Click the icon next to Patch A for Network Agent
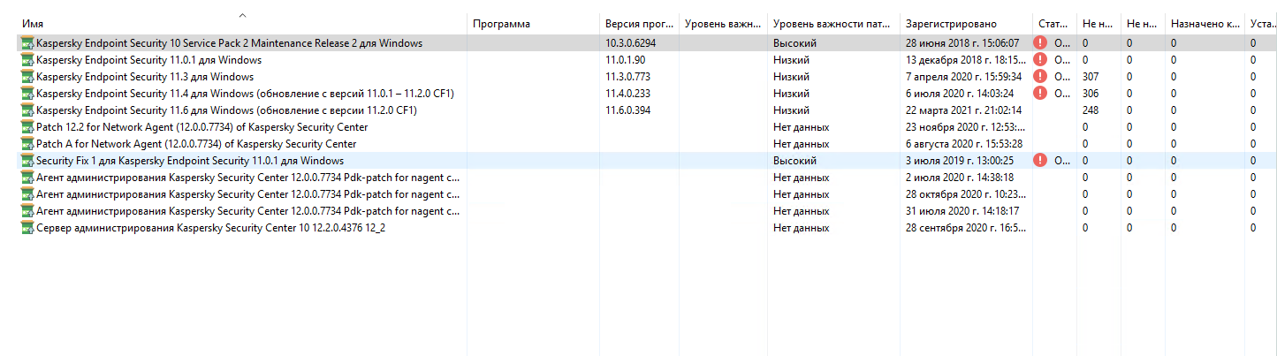Image resolution: width=1277 pixels, height=356 pixels. click(x=27, y=144)
